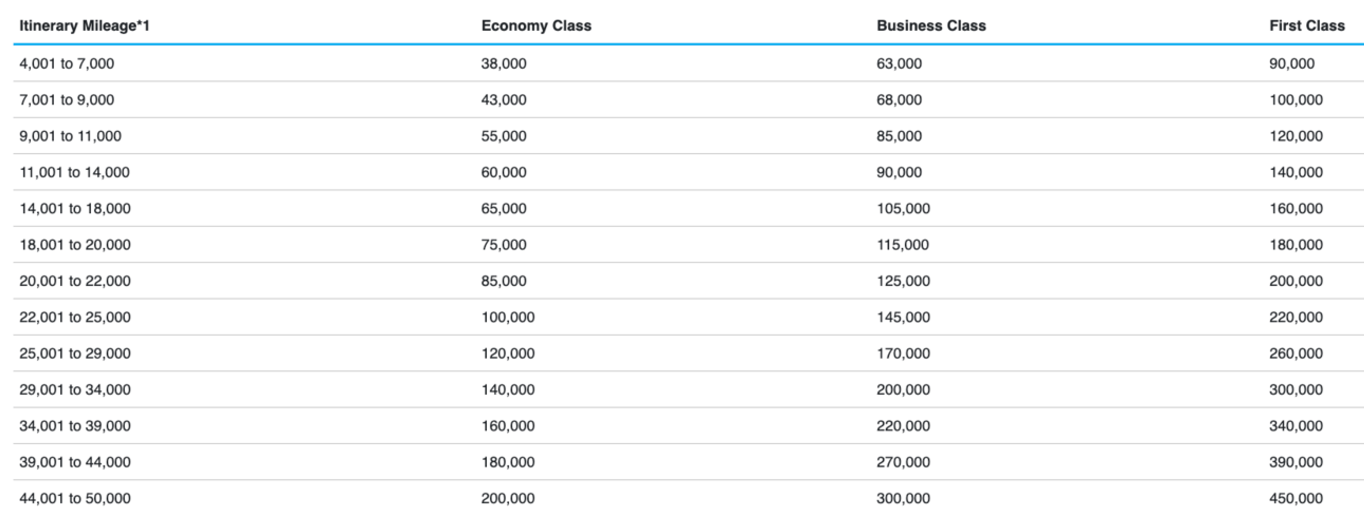Click the Business Class column header
The height and width of the screenshot is (522, 1364).
[931, 26]
